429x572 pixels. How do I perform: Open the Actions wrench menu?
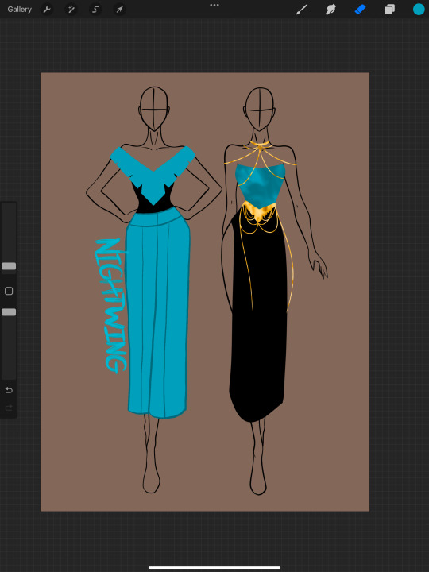click(47, 9)
